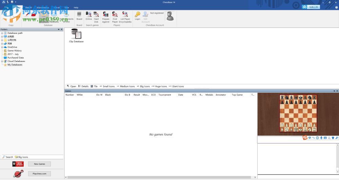Click chess board preview thumbnail
Image resolution: width=339 pixels, height=180 pixels.
[x=298, y=114]
